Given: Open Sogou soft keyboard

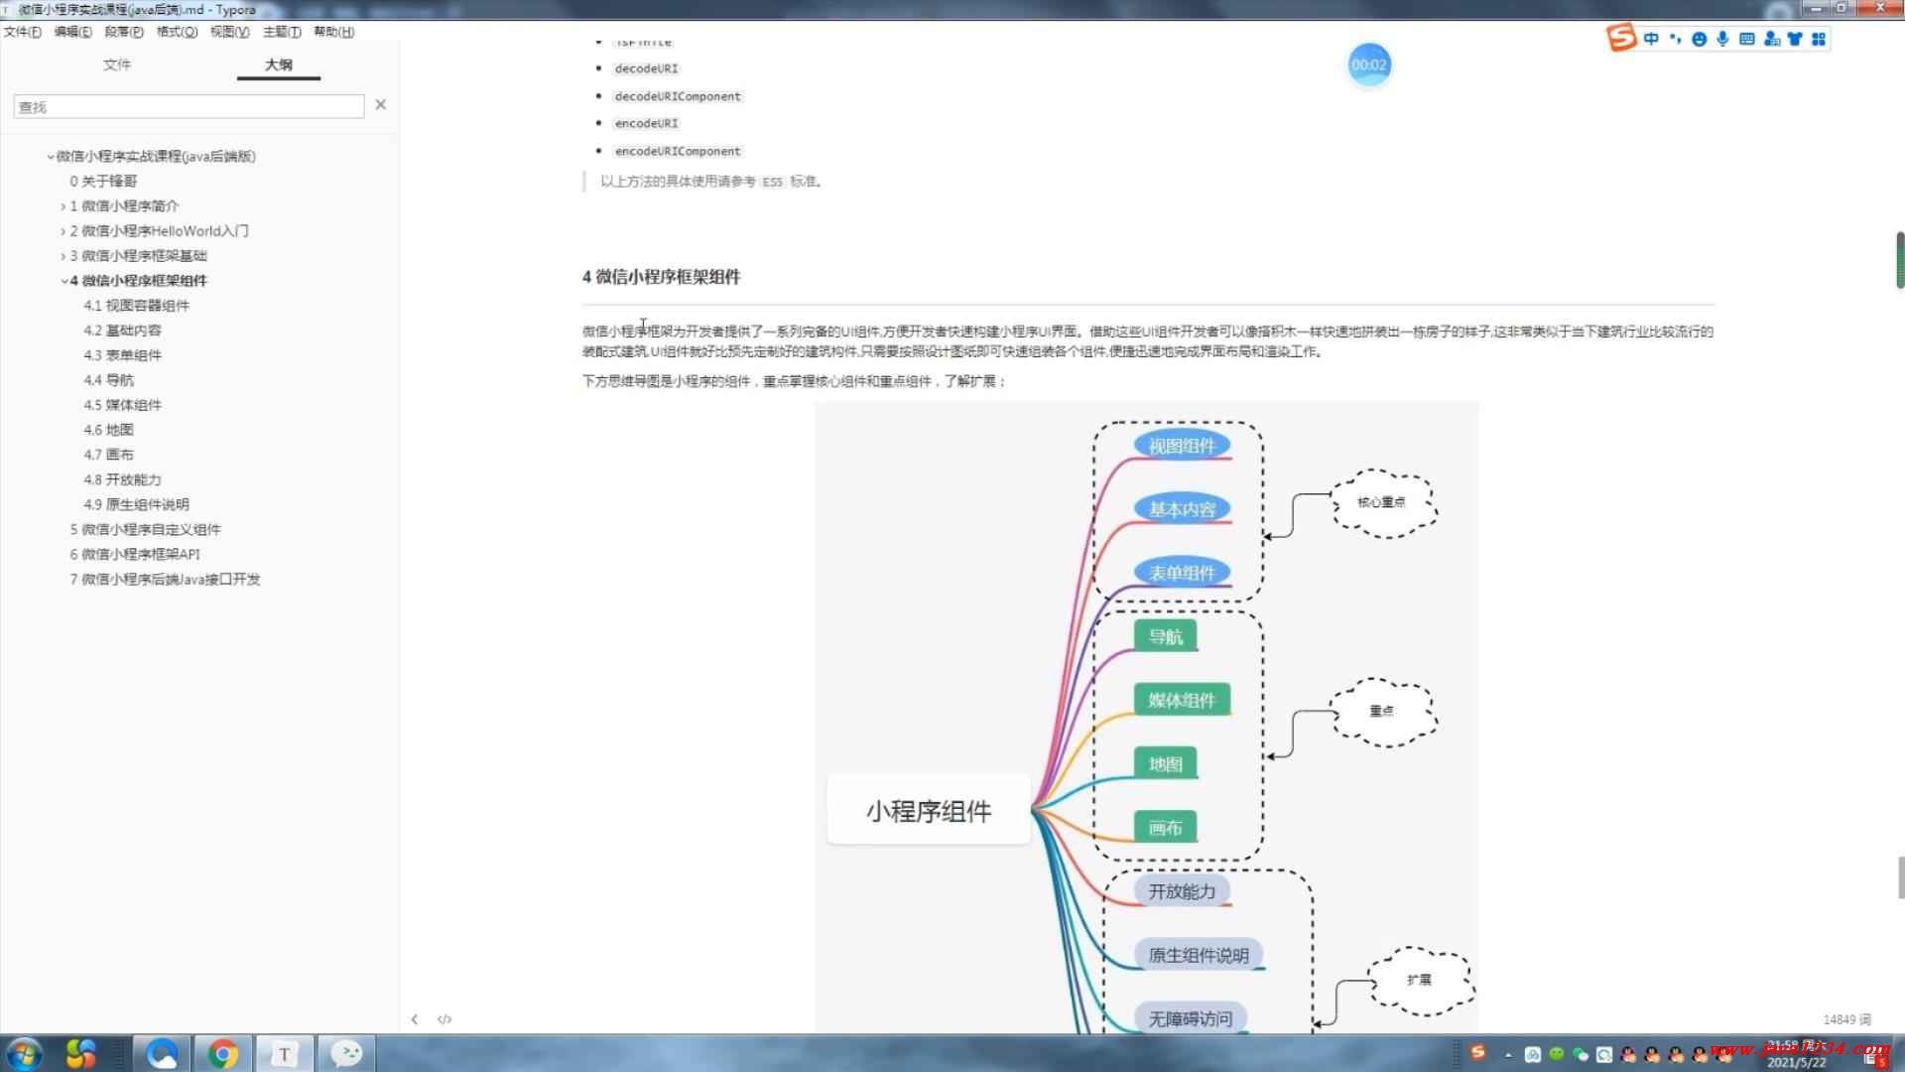Looking at the screenshot, I should (x=1746, y=39).
